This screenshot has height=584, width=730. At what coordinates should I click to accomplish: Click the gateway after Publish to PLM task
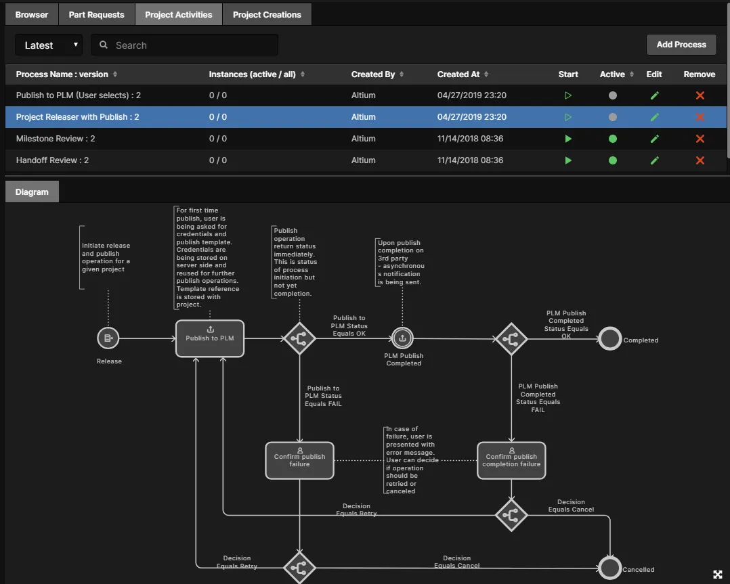point(299,338)
